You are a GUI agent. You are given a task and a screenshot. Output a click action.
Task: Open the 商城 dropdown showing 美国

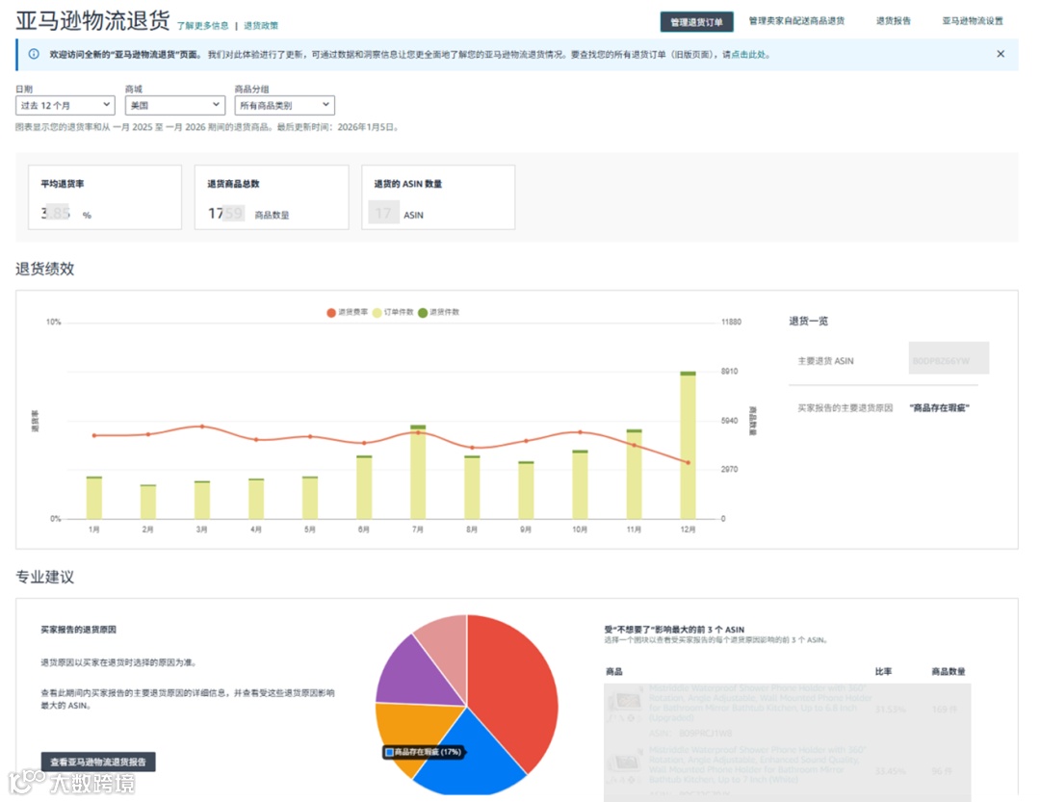pyautogui.click(x=175, y=105)
